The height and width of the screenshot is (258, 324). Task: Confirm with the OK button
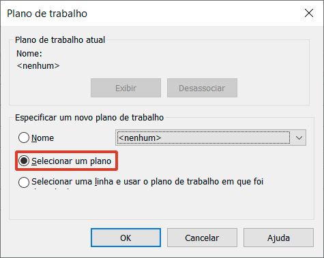(x=126, y=238)
